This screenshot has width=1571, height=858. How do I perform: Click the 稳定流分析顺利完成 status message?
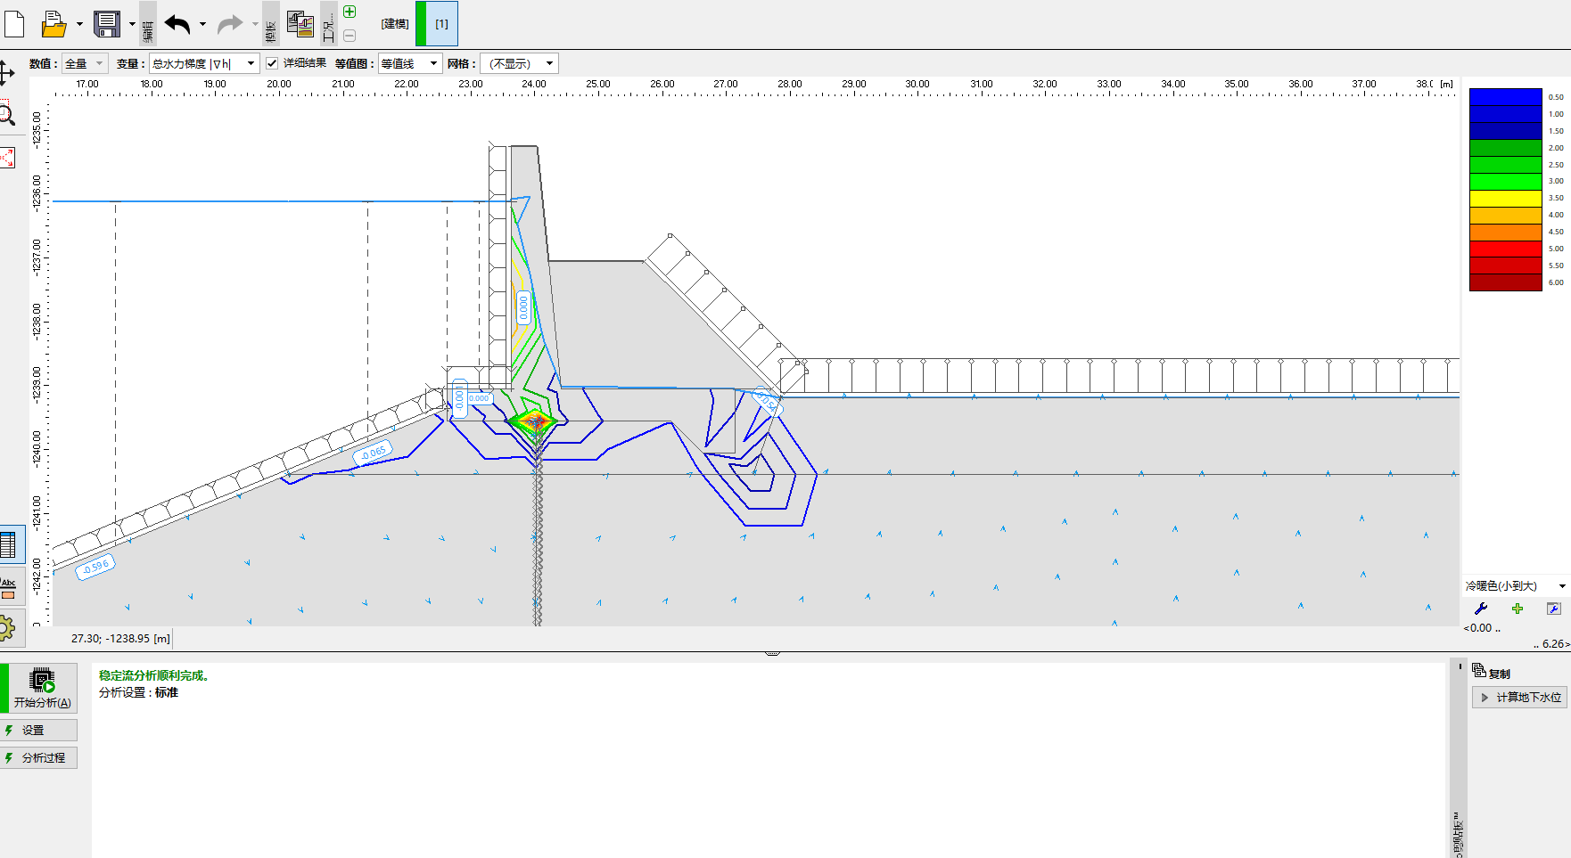coord(153,675)
